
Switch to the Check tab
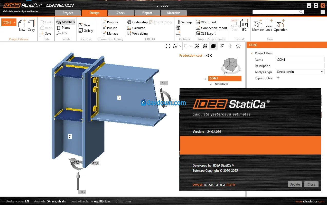(x=121, y=13)
